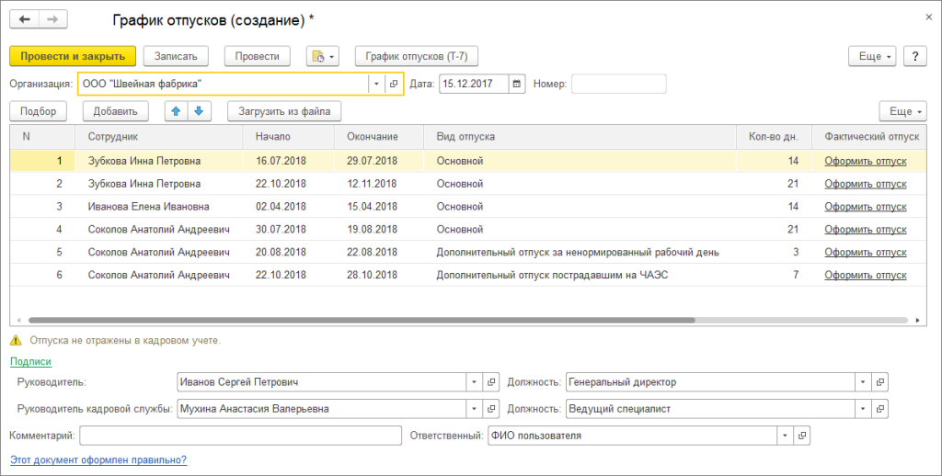Expand the Генеральный директор position dropdown
The height and width of the screenshot is (476, 942).
point(863,382)
